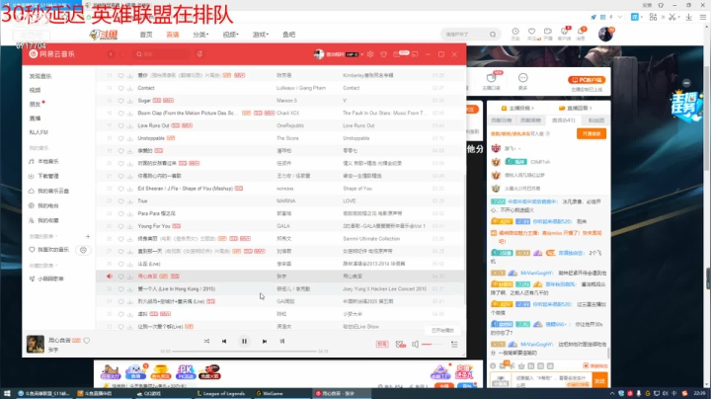The width and height of the screenshot is (711, 399).
Task: Download the song Young For You
Action: coord(130,226)
